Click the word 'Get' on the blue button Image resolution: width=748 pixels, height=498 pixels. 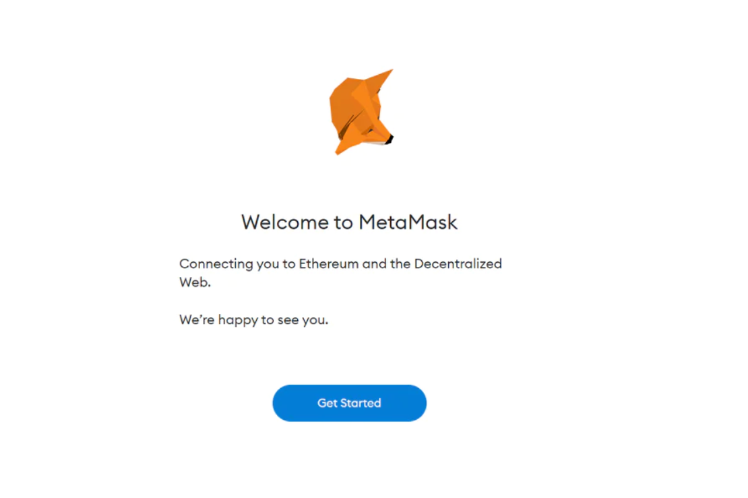coord(328,403)
